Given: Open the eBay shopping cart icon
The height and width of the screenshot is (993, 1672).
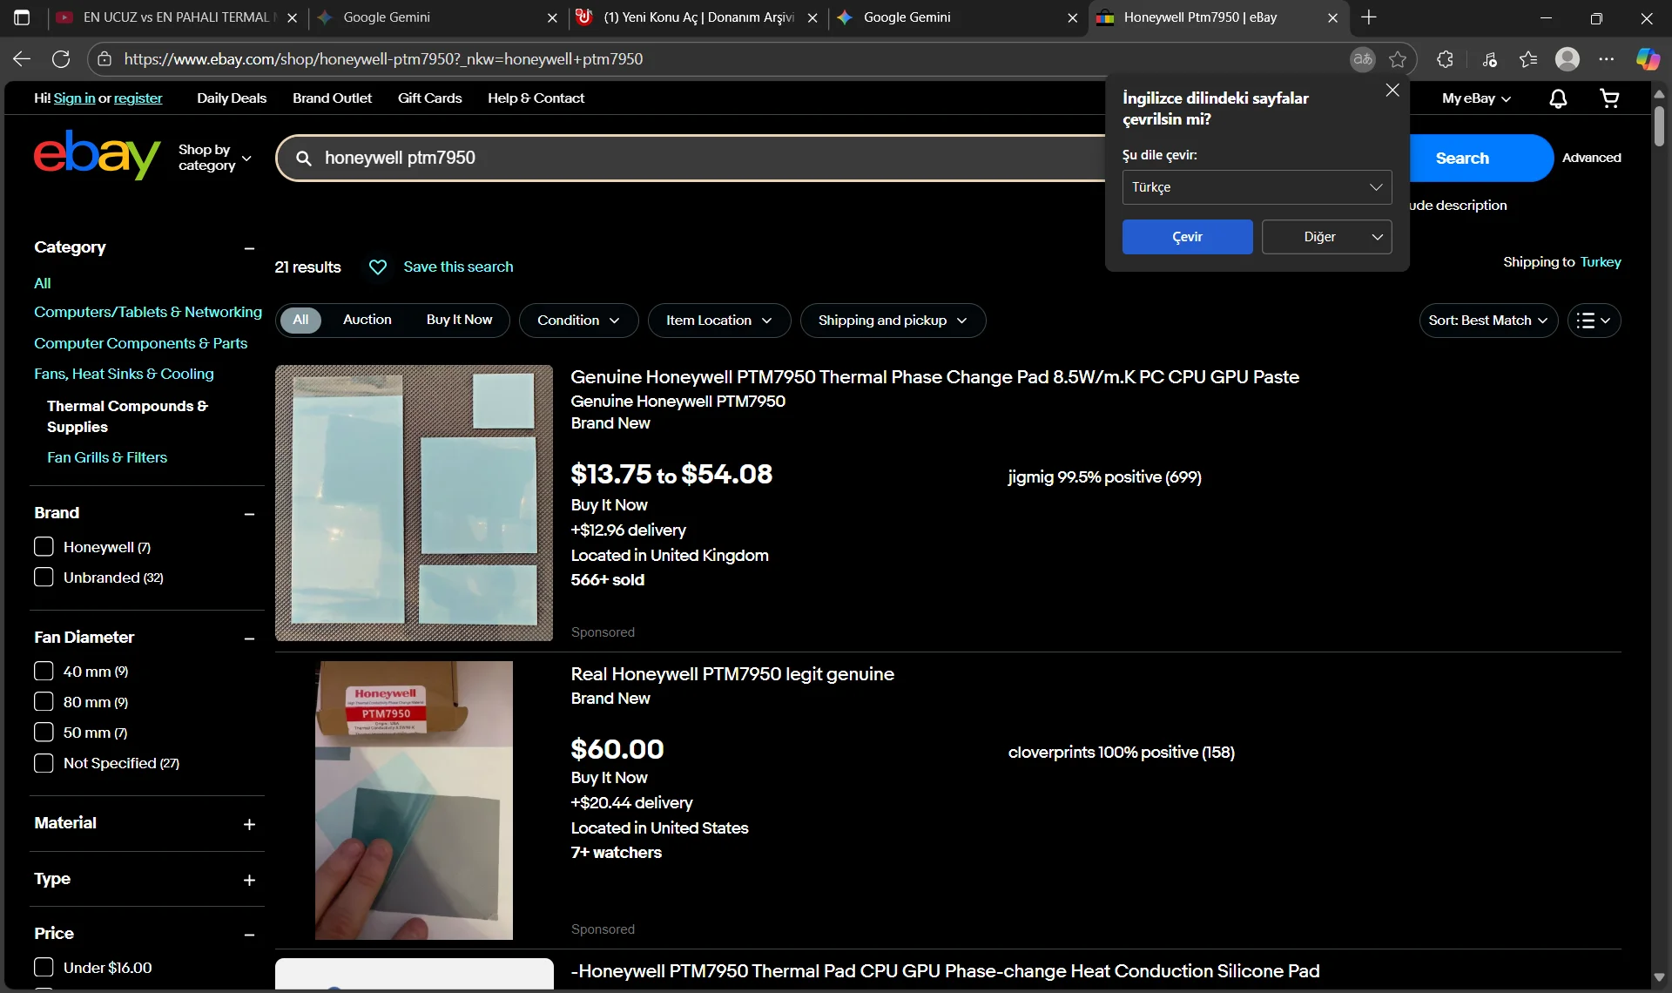Looking at the screenshot, I should coord(1609,98).
